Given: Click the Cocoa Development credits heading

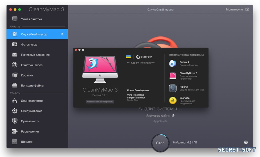Looking at the screenshot, I should [138, 90].
